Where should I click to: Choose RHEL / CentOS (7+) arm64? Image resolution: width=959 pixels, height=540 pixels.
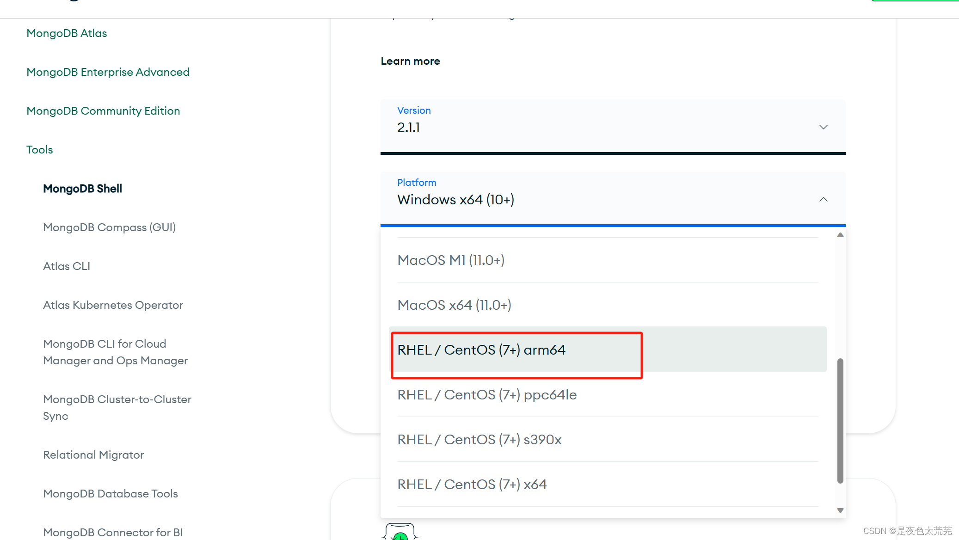[608, 350]
